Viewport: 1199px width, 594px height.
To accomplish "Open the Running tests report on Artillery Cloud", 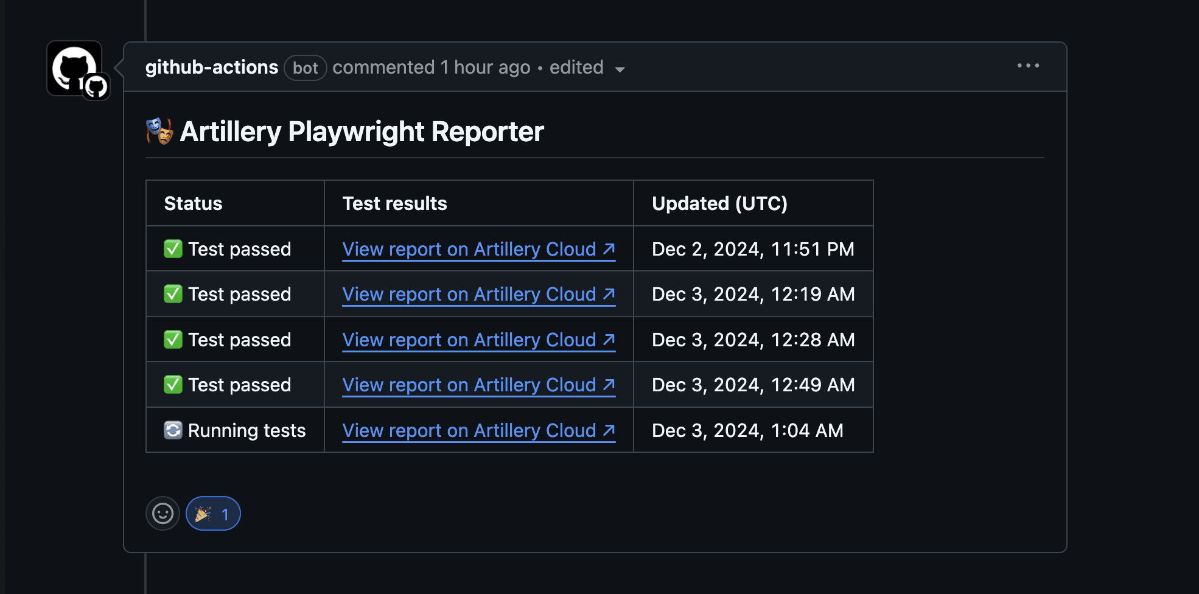I will (x=469, y=430).
